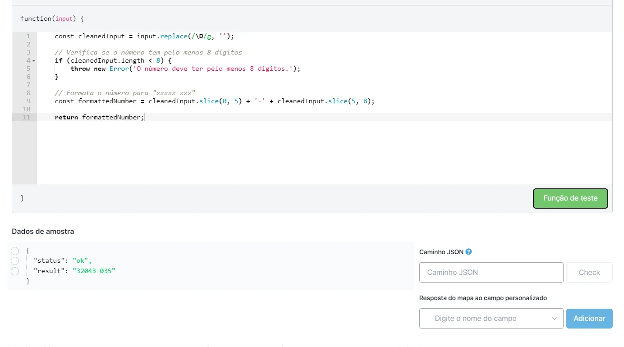Select the radio button for "result" row

tap(15, 271)
